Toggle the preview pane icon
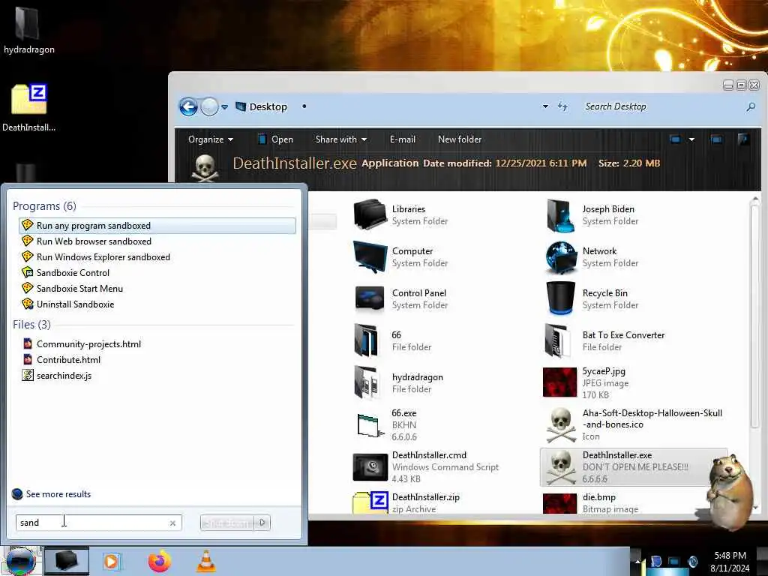The width and height of the screenshot is (768, 576). [716, 139]
